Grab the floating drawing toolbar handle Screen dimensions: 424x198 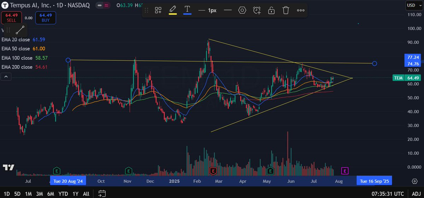pyautogui.click(x=147, y=10)
